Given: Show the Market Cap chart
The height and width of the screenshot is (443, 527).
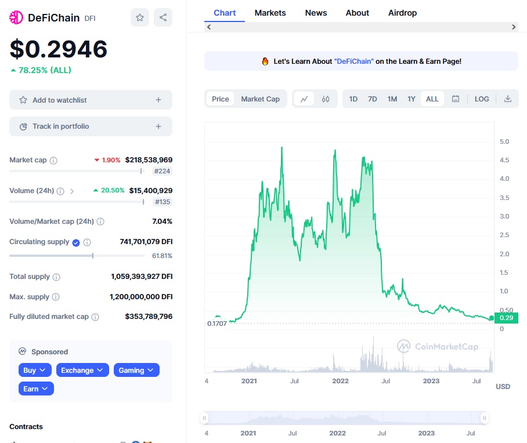Looking at the screenshot, I should [x=260, y=99].
